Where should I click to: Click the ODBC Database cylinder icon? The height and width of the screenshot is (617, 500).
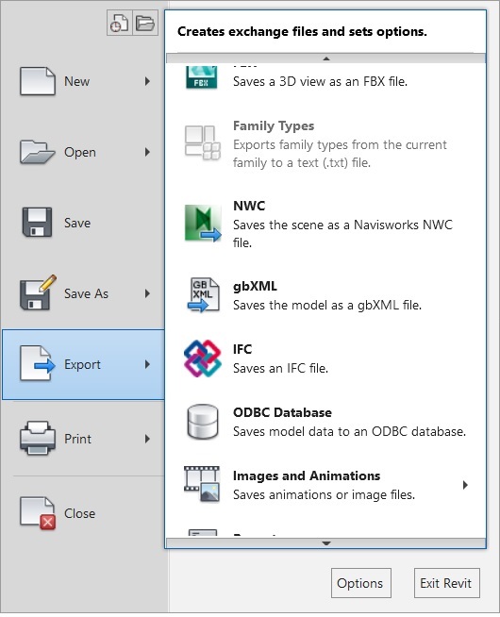(x=203, y=422)
